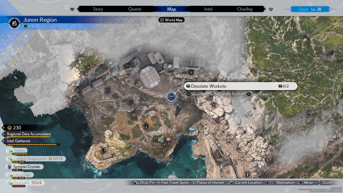Click the Regional Data Accumulated progress bar
Screen dimensions: 343x193
(29, 137)
